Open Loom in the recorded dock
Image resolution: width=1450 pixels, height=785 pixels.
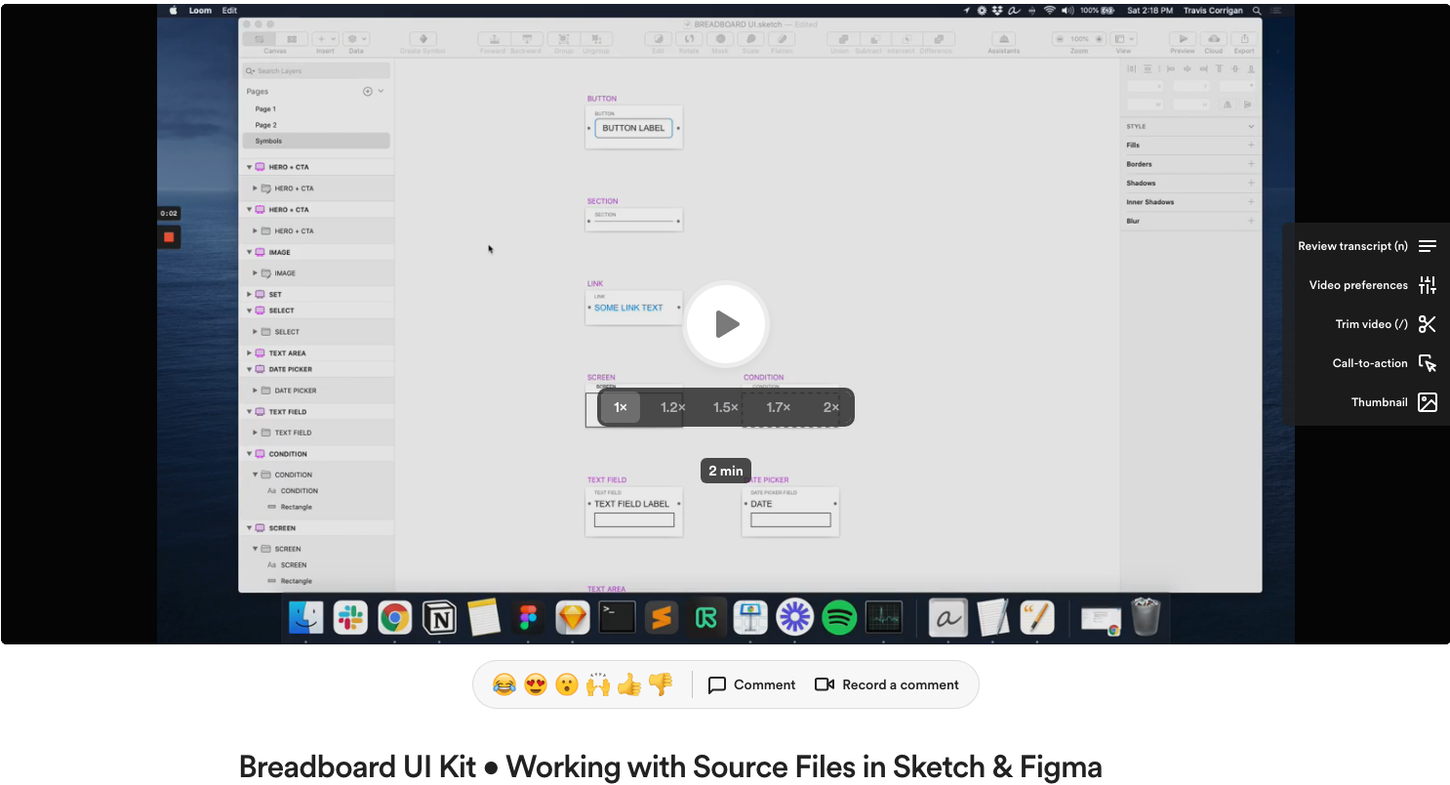click(x=794, y=617)
